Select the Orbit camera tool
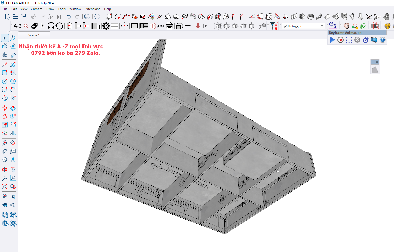Image resolution: width=394 pixels, height=252 pixels. pos(5,169)
